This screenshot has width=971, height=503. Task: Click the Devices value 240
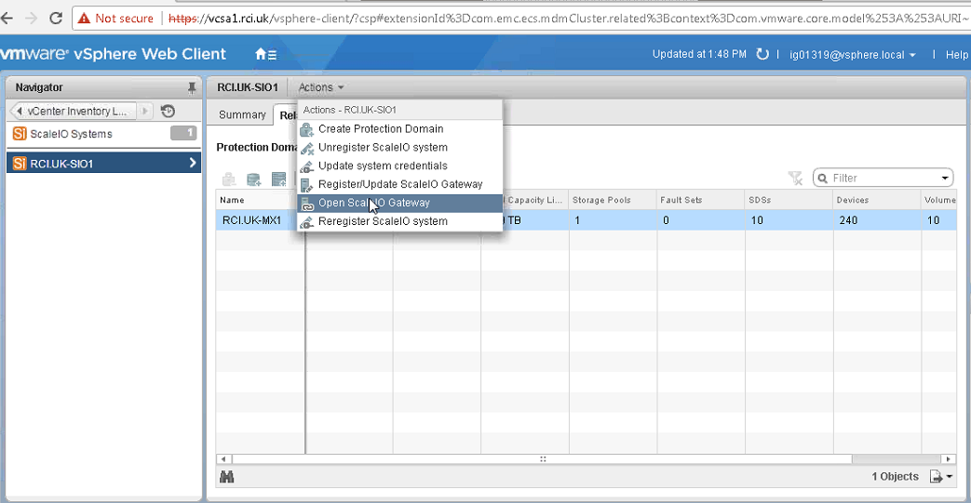(848, 220)
